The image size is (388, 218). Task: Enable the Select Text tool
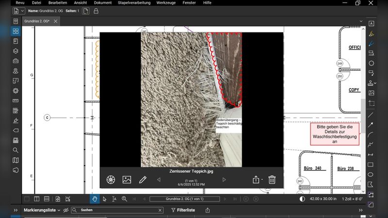point(114,199)
